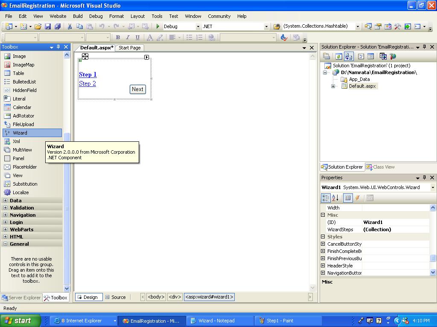Click the Cut scissors icon
The image size is (437, 327).
click(70, 26)
